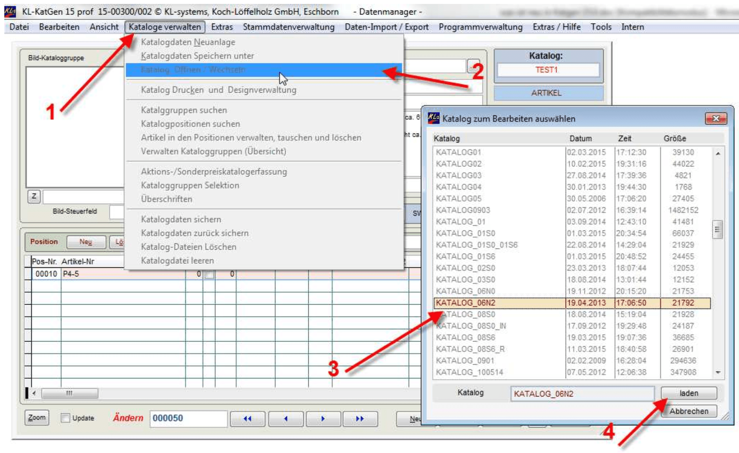Viewport: 739px width, 453px height.
Task: Enable the Update checkbox
Action: coord(66,418)
